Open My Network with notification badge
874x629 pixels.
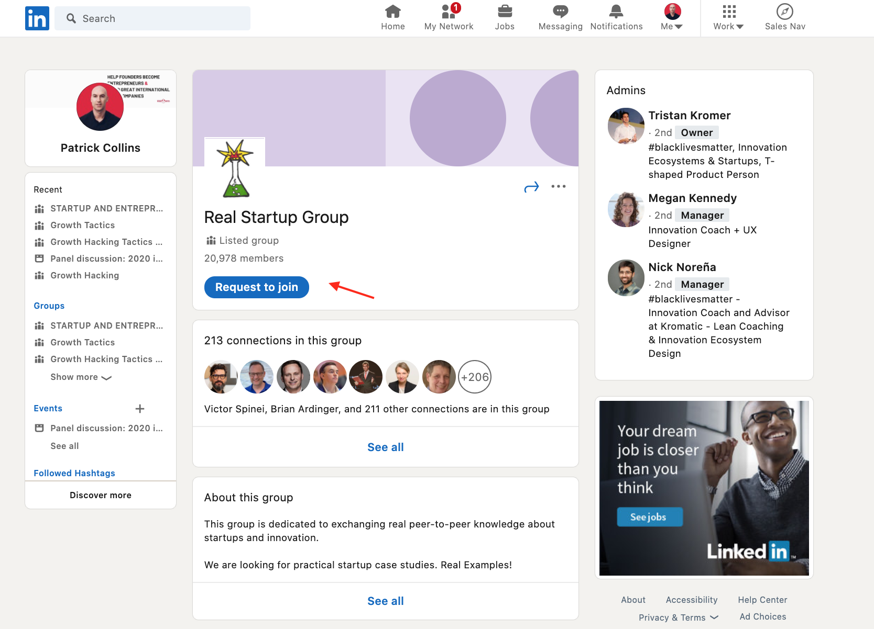click(449, 18)
